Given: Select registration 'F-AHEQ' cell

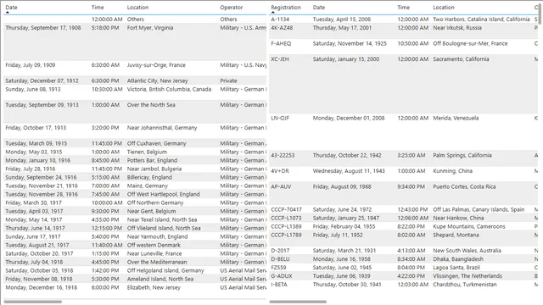Looking at the screenshot, I should coord(281,43).
